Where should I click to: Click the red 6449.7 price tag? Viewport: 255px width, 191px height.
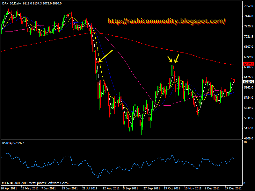click(x=249, y=64)
